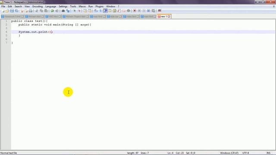Click the Zoom Out toolbar icon

(79, 11)
